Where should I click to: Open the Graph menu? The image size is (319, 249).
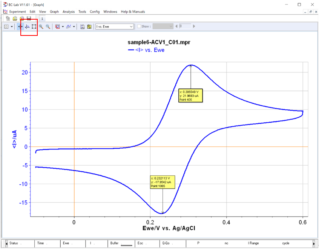pyautogui.click(x=54, y=12)
